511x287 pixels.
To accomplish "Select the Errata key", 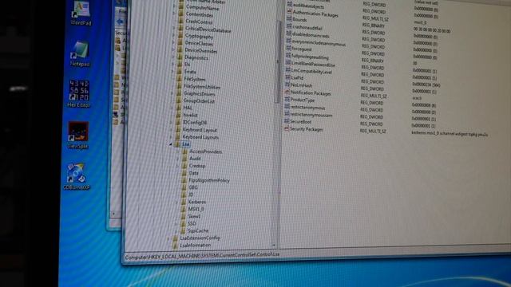I will [x=190, y=72].
